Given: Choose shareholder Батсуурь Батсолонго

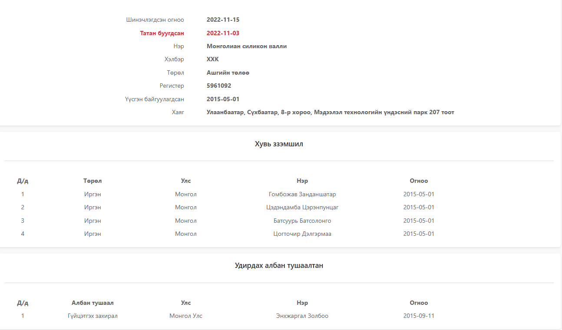Looking at the screenshot, I should pos(302,221).
